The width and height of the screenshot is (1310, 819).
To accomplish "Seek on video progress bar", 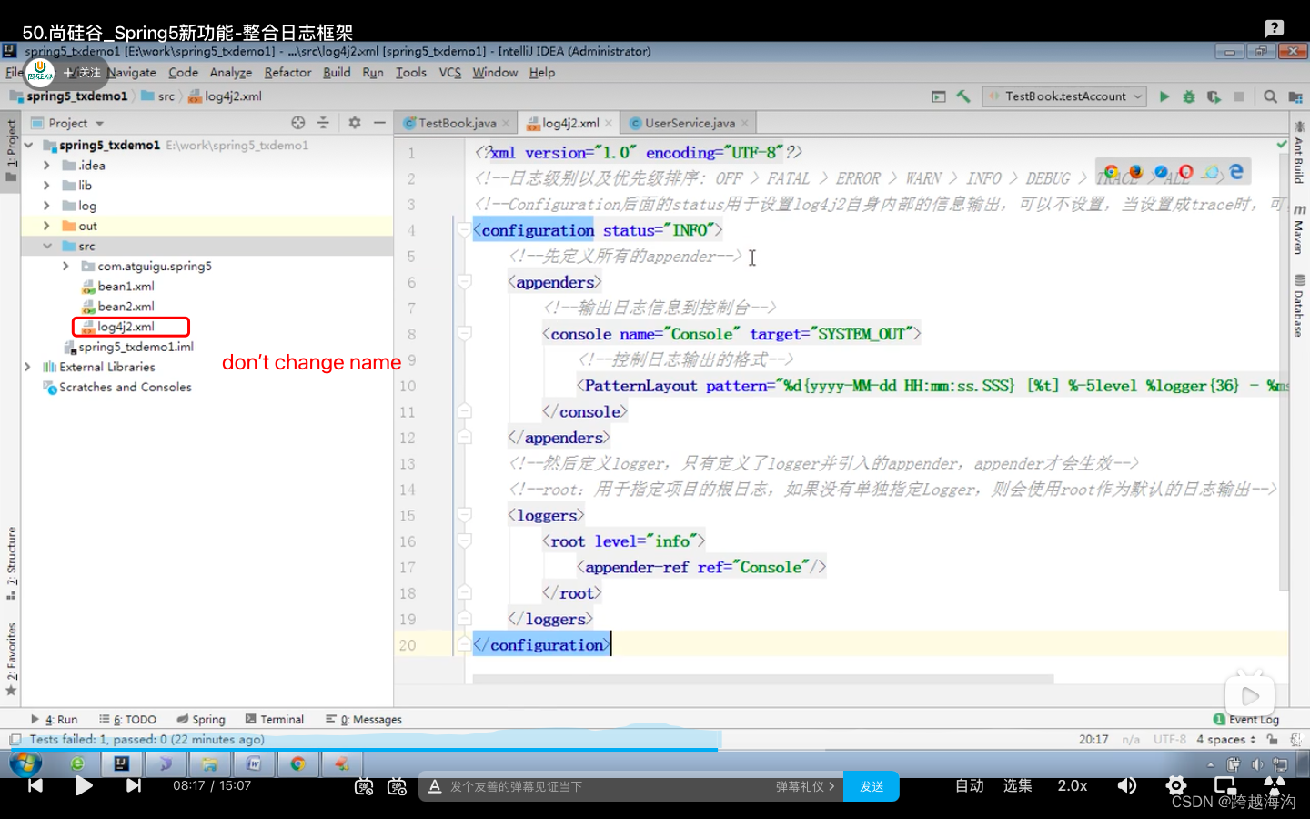I will 655,750.
